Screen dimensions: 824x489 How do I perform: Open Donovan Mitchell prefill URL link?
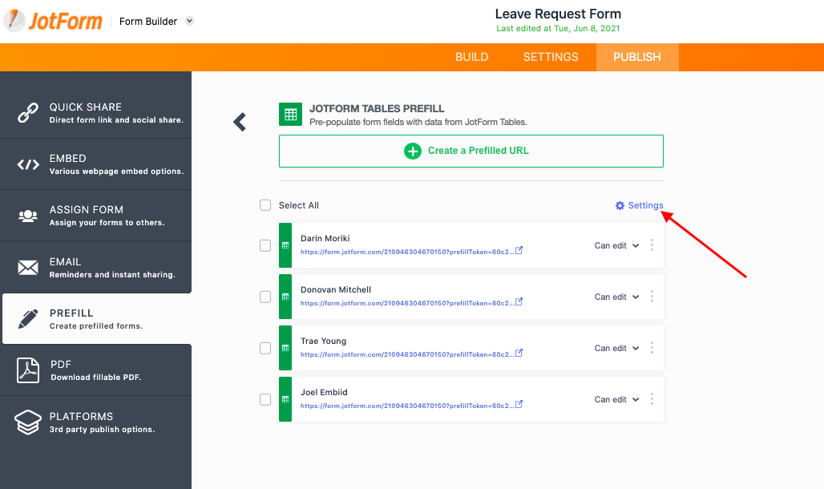pyautogui.click(x=407, y=303)
